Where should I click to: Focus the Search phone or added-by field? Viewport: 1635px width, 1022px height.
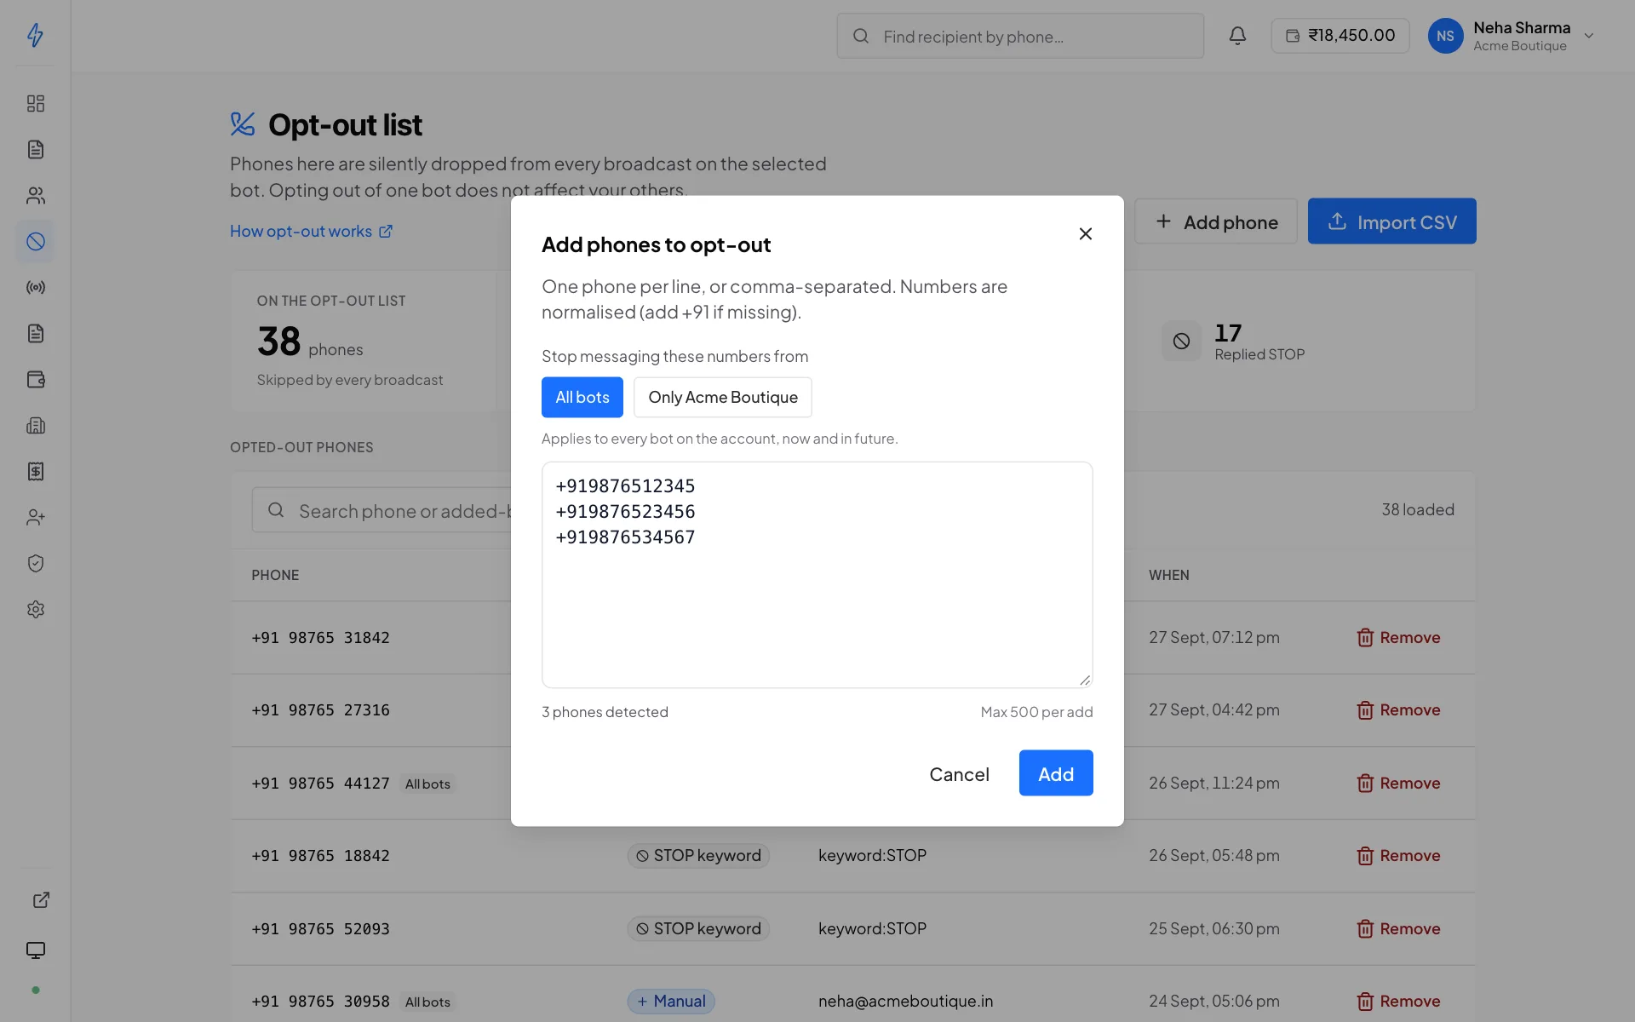click(x=381, y=511)
